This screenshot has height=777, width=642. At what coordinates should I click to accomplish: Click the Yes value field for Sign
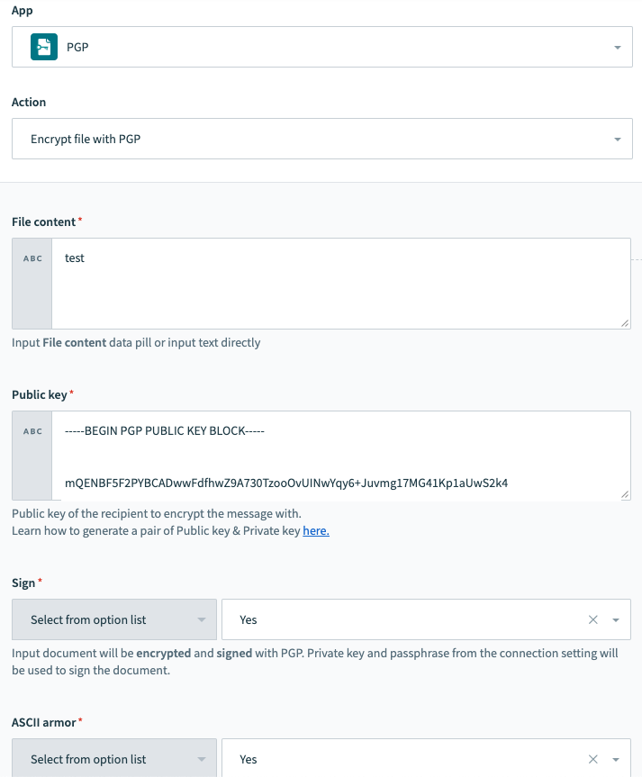pyautogui.click(x=405, y=619)
